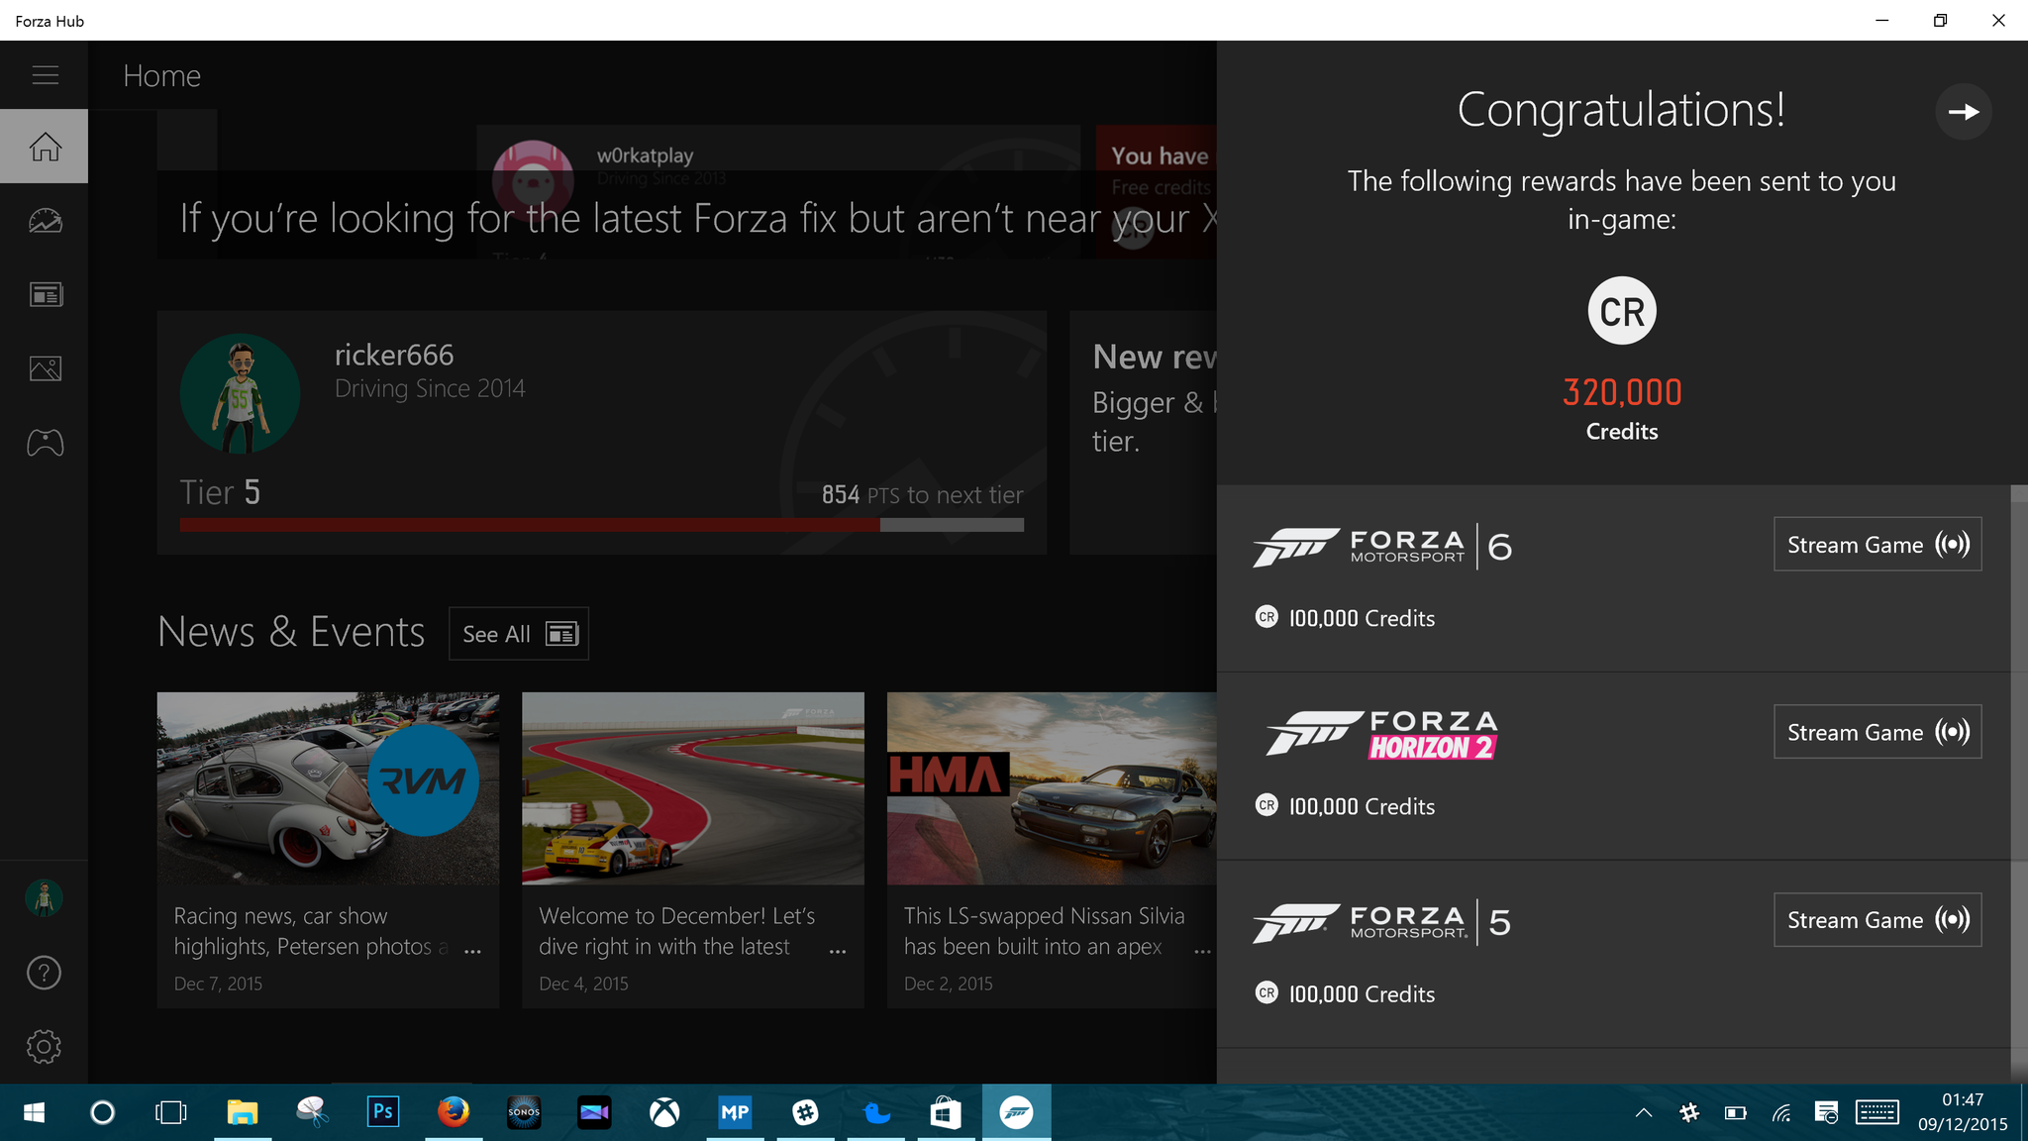Image resolution: width=2028 pixels, height=1141 pixels.
Task: Open the games controller sidebar icon
Action: (45, 443)
